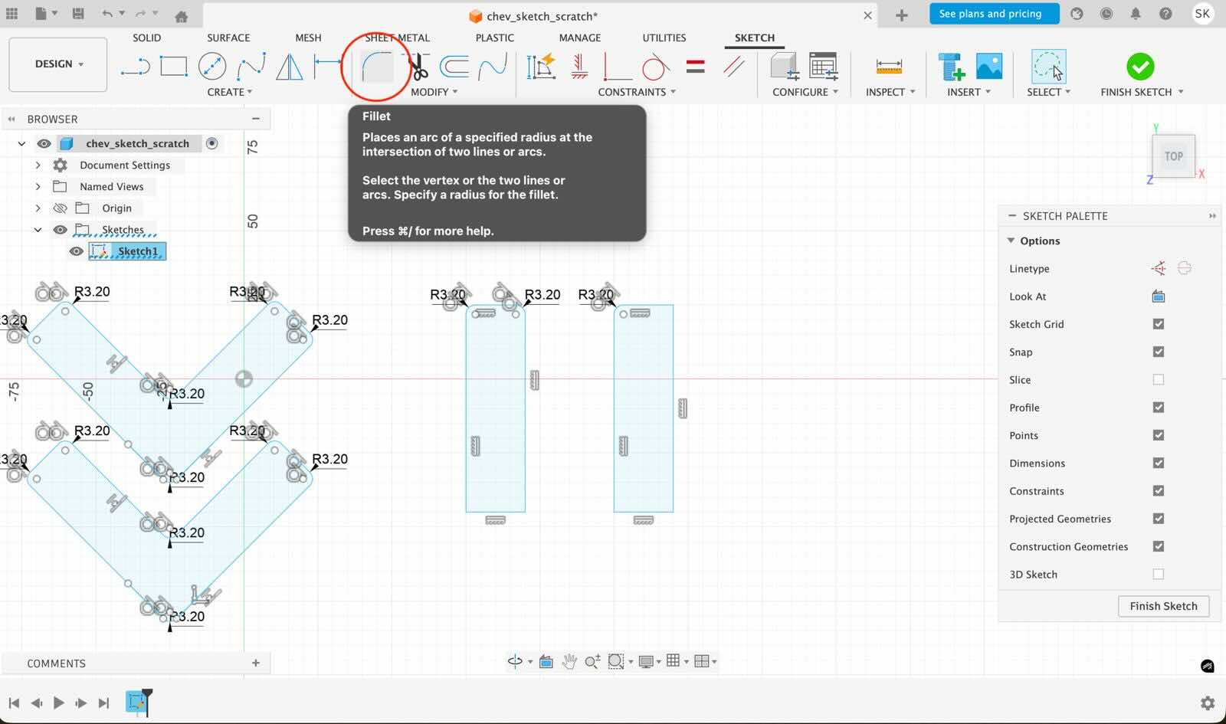Screen dimensions: 1226x724
Task: Open the CONSTRAINTS dropdown menu
Action: (637, 92)
